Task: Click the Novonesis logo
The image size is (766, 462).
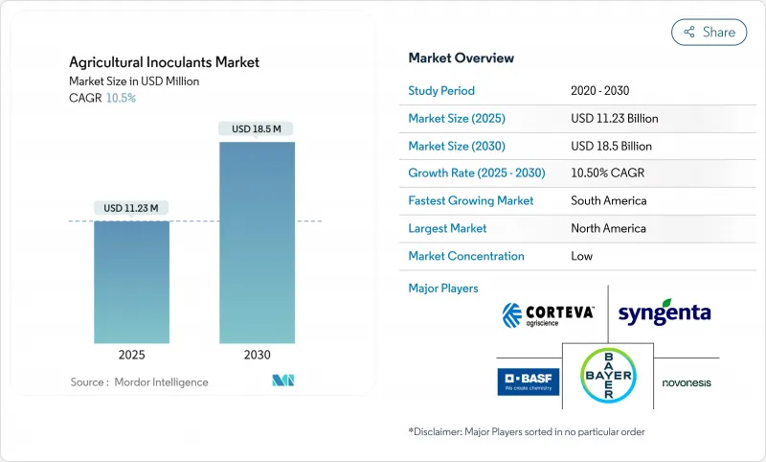Action: 686,382
